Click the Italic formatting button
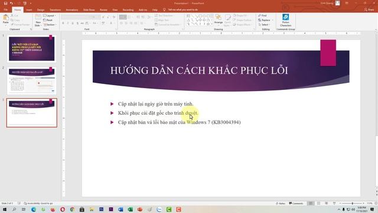Image resolution: width=378 pixels, height=213 pixels. tap(68, 23)
